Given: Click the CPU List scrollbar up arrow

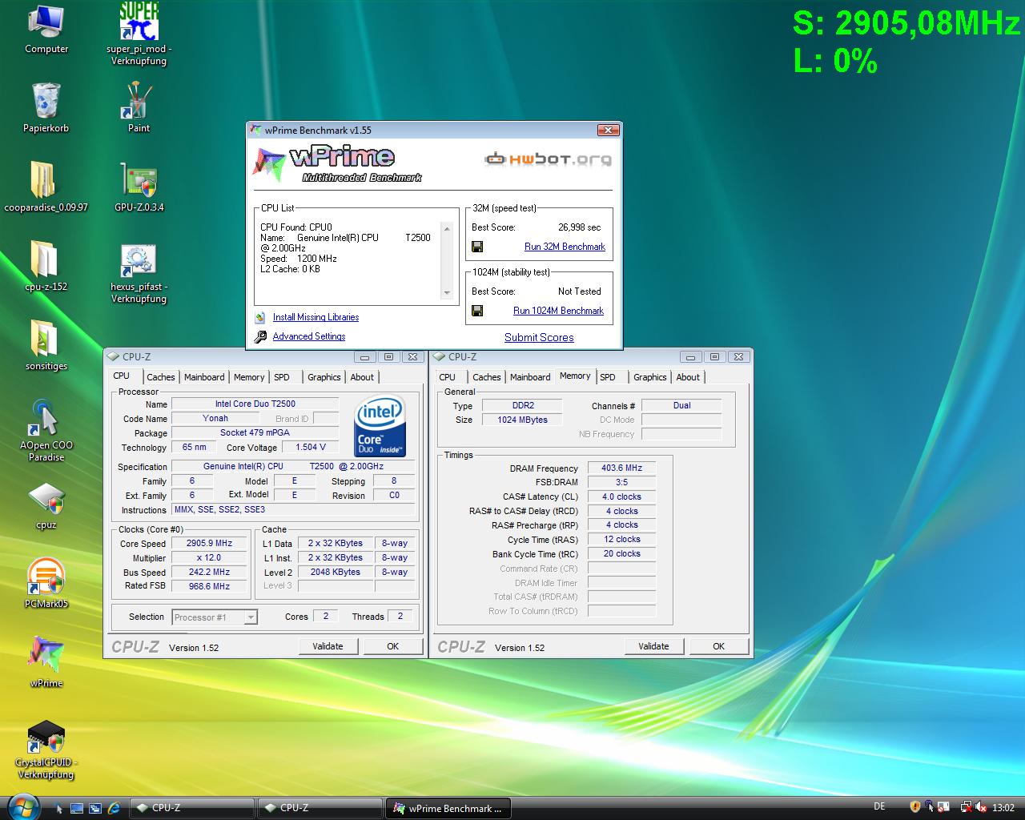Looking at the screenshot, I should (x=448, y=227).
